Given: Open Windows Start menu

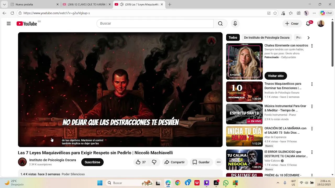Looking at the screenshot, I should coord(100,183).
